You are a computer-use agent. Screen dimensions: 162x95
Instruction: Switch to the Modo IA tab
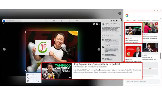tap(129, 20)
